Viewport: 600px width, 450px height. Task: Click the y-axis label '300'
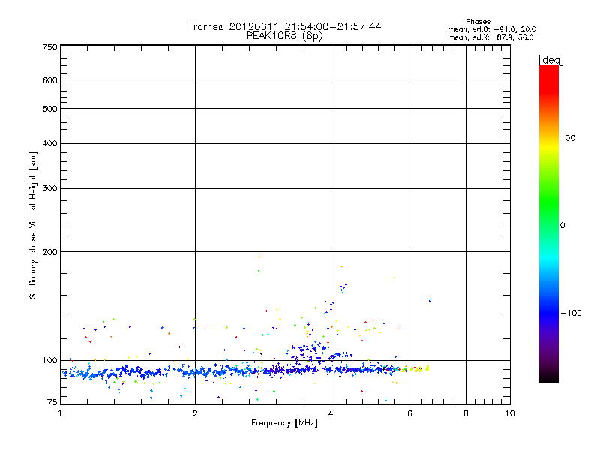pos(50,189)
